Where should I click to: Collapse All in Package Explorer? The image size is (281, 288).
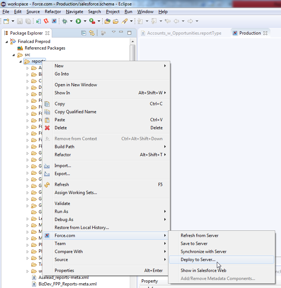point(84,33)
